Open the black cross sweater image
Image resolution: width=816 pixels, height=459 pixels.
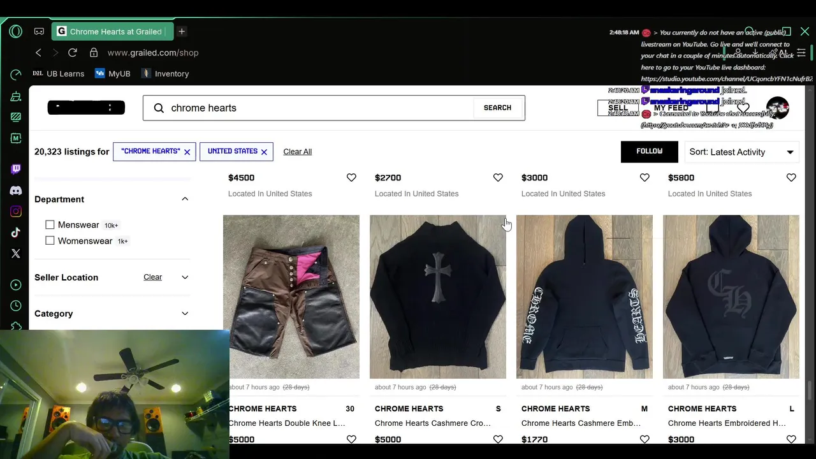438,296
